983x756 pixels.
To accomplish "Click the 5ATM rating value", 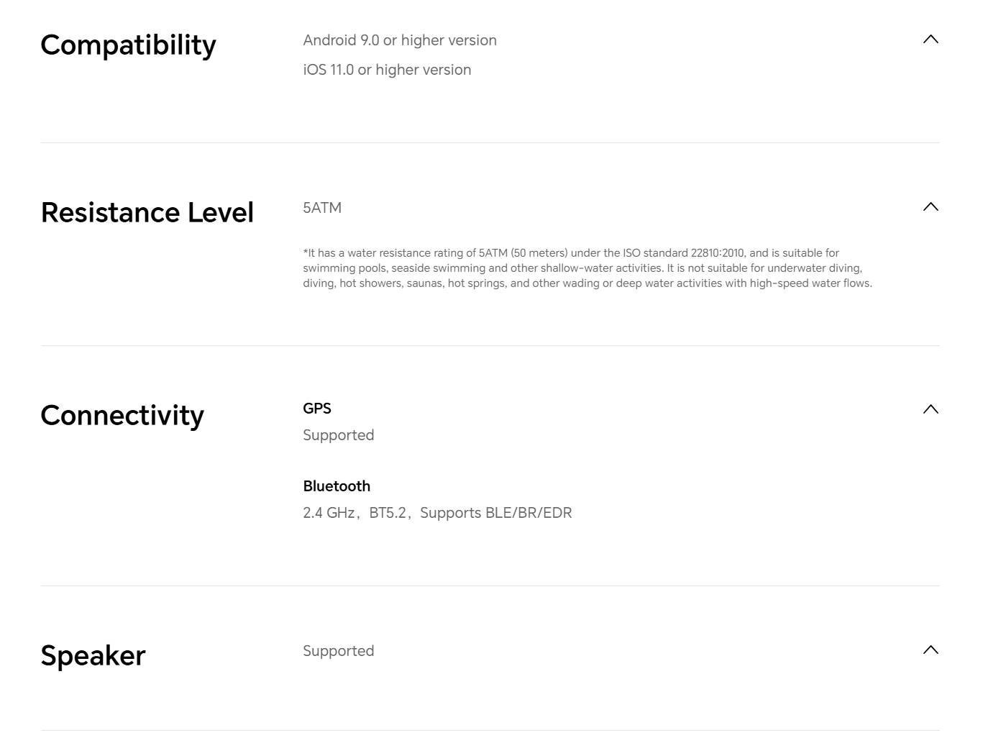I will tap(322, 208).
